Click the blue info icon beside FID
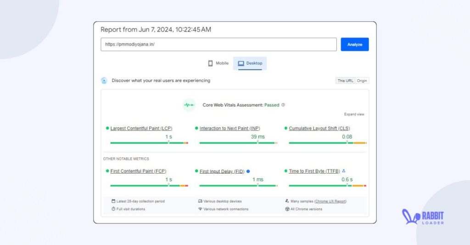Image resolution: width=470 pixels, height=245 pixels. [x=248, y=171]
